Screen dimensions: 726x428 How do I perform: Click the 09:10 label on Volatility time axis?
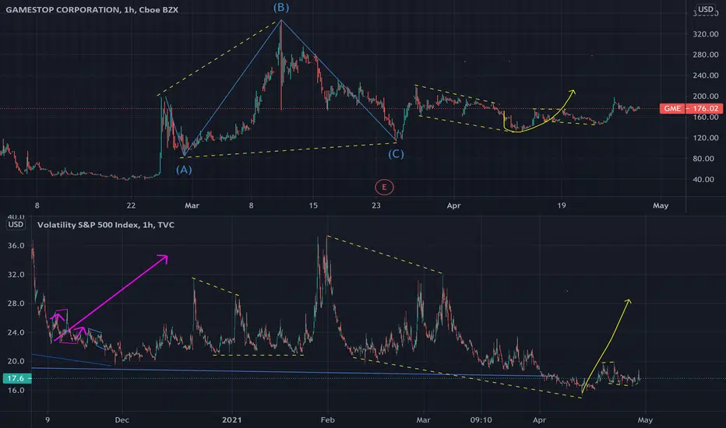point(481,420)
